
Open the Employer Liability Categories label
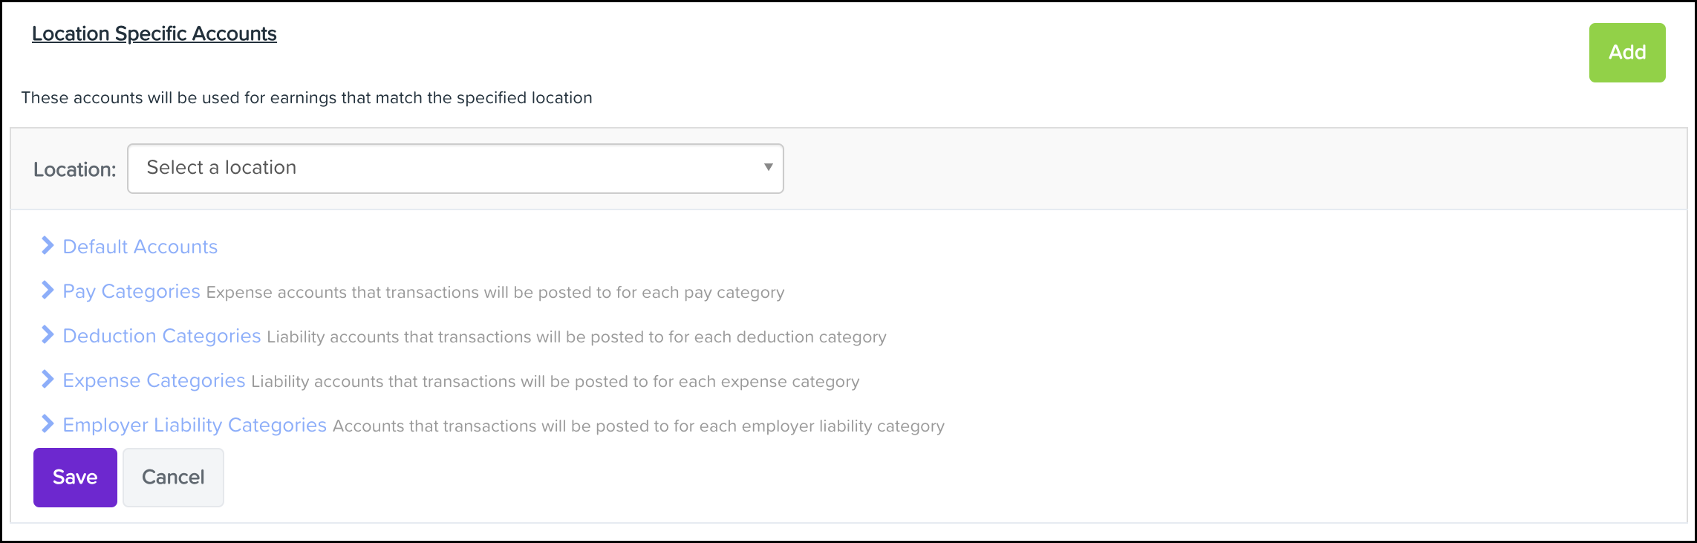click(195, 426)
